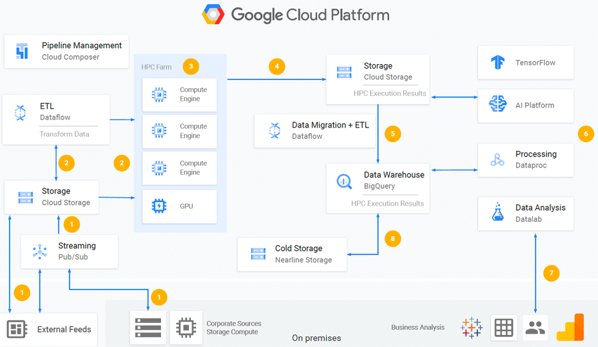Screen dimensions: 598x347
Task: Select the spreadsheet grid icon in Business Analysis
Action: 504,328
